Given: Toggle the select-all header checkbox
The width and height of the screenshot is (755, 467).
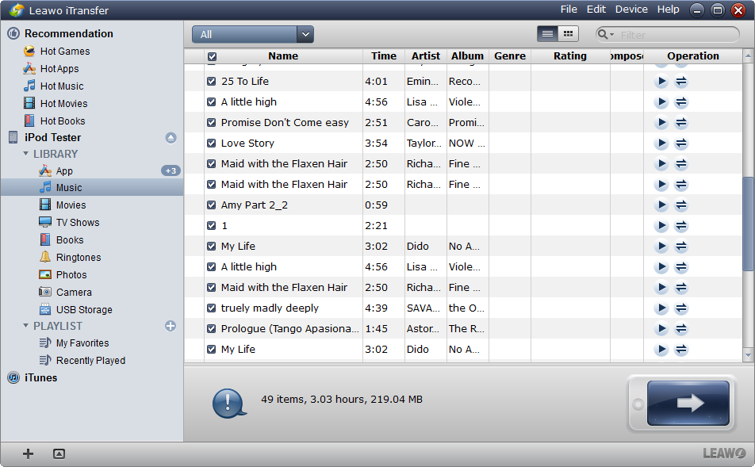Looking at the screenshot, I should [x=212, y=56].
